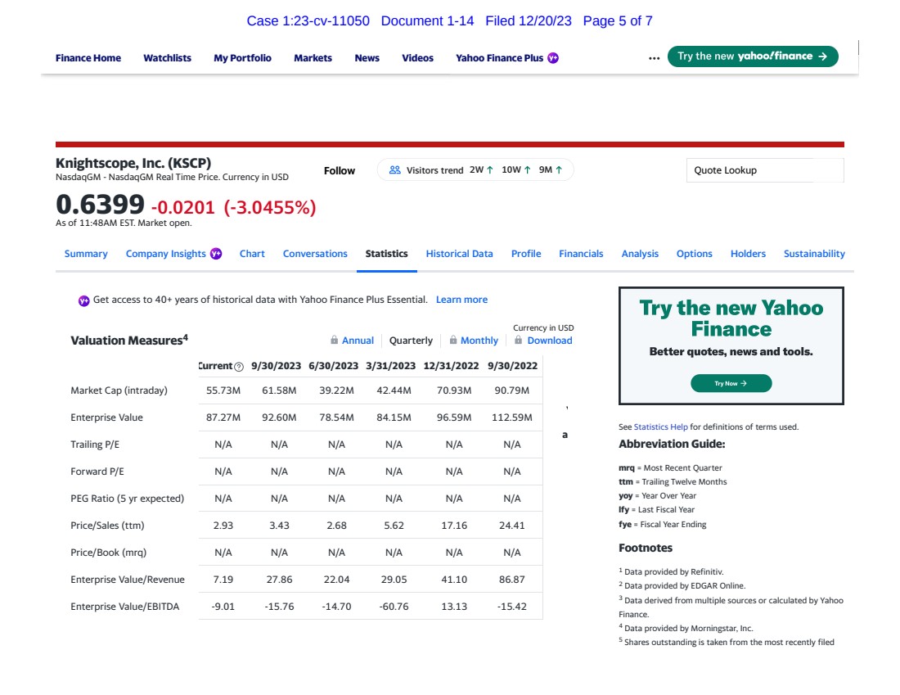Click the Visitors trend people icon
This screenshot has height=695, width=900.
pyautogui.click(x=394, y=170)
